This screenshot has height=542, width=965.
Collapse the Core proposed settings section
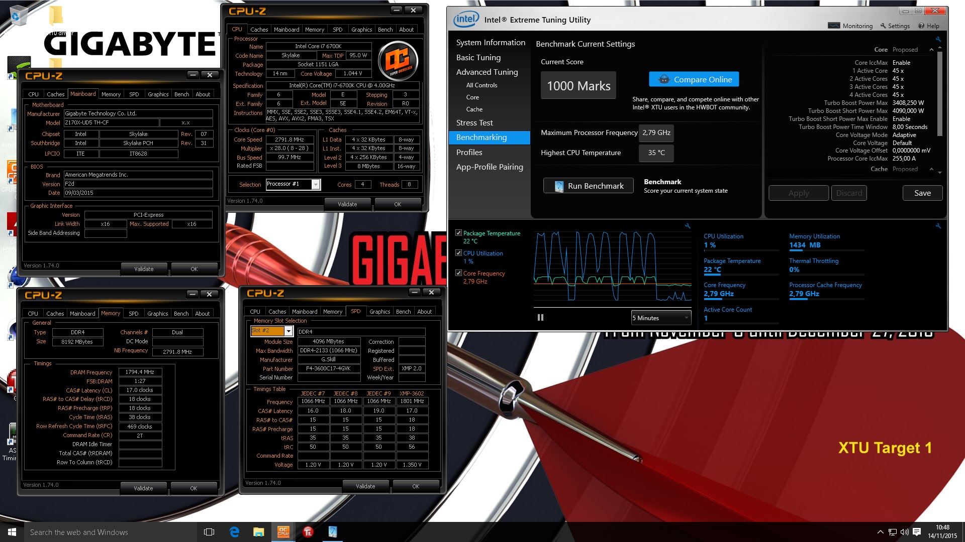tap(931, 50)
